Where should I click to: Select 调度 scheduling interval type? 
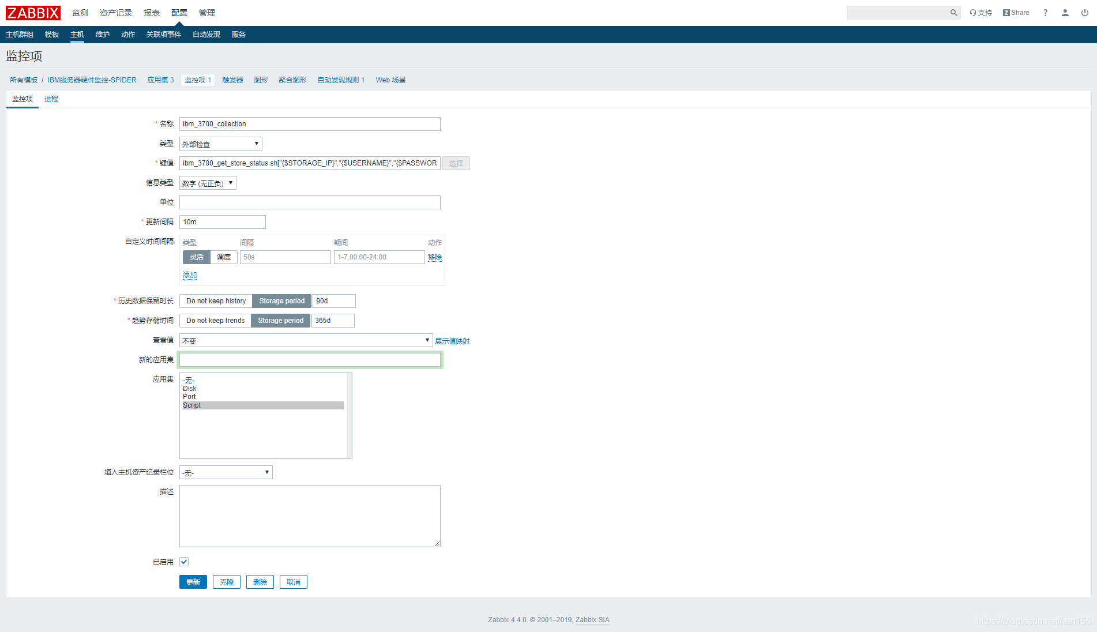(x=224, y=257)
